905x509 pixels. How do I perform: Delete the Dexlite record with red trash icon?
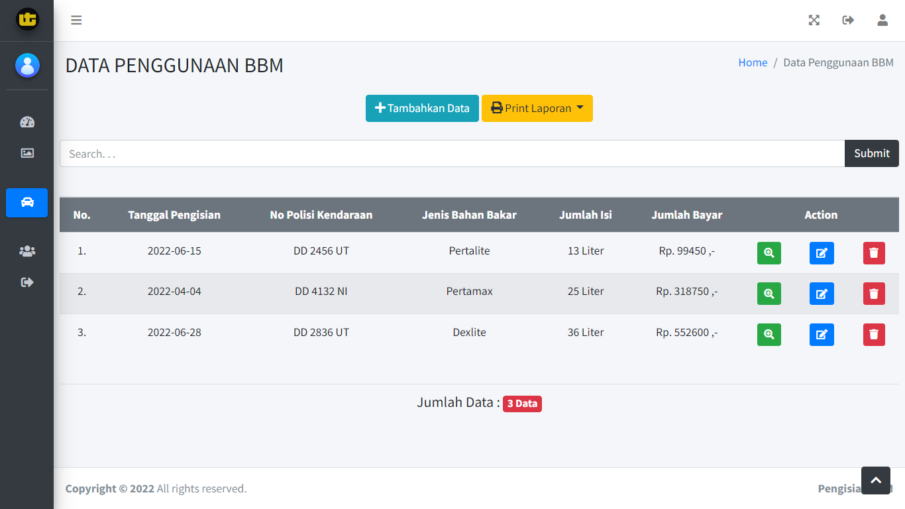[874, 335]
